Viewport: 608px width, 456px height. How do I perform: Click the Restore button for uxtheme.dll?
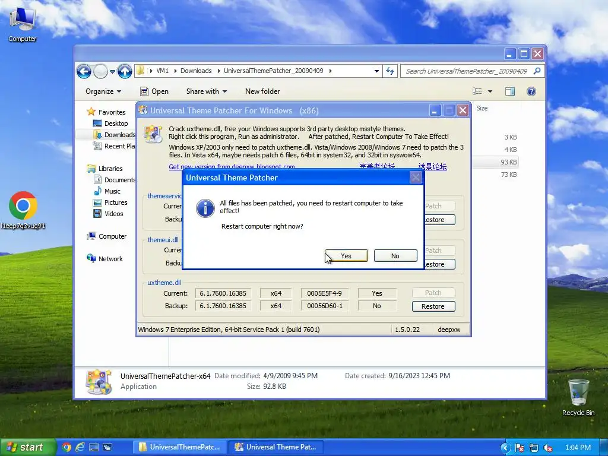point(433,306)
